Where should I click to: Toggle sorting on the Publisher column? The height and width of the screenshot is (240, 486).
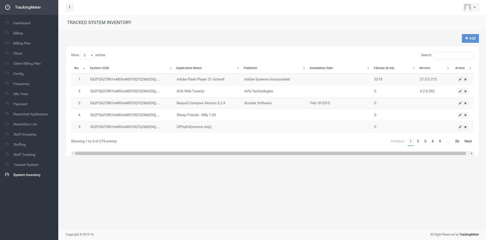point(251,68)
